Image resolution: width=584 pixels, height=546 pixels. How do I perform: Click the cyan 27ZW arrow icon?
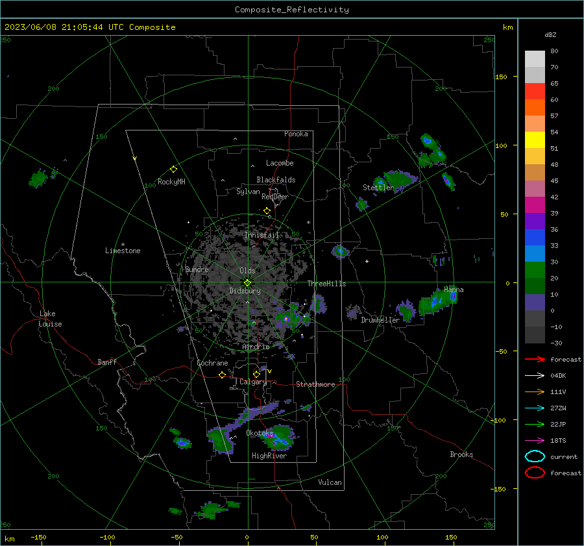(x=535, y=408)
